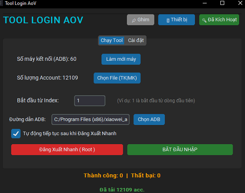Start login with BẮT ĐẦU NHẬP
Image resolution: width=245 pixels, height=193 pixels.
coord(180,150)
